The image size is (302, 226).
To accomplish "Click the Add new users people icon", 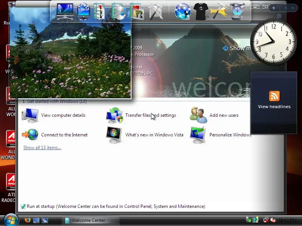I will pyautogui.click(x=199, y=115).
